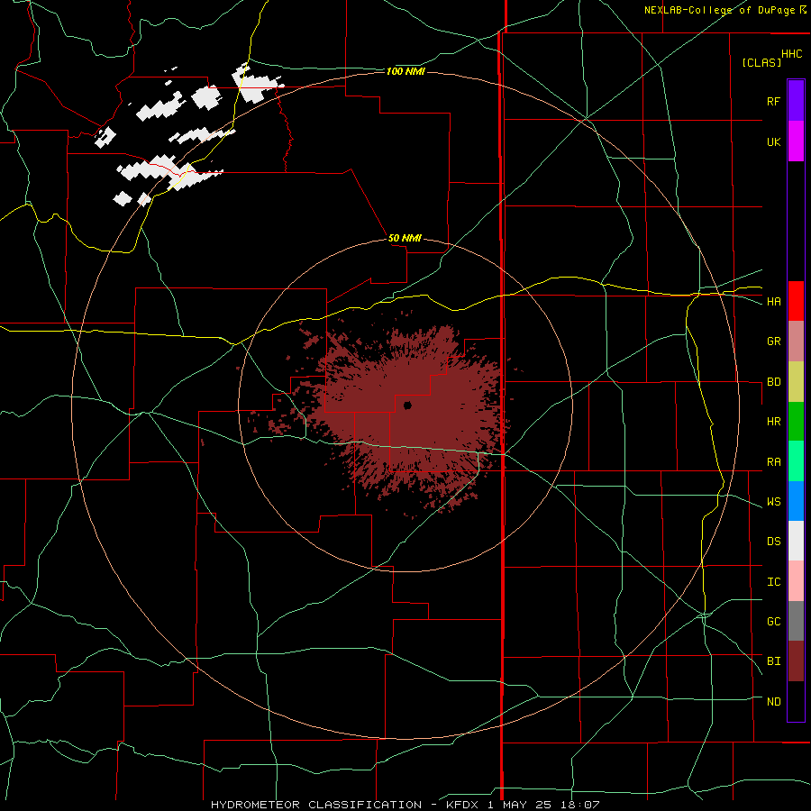Click the '18:07' time stamp
The image size is (811, 811).
pos(580,805)
